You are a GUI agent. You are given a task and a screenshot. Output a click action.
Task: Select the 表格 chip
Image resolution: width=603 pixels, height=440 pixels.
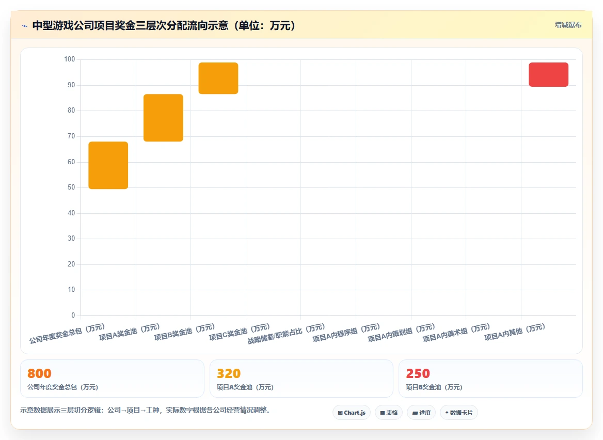(389, 413)
